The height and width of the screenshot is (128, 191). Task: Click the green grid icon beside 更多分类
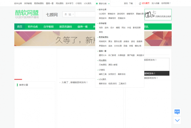pyautogui.click(x=97, y=4)
